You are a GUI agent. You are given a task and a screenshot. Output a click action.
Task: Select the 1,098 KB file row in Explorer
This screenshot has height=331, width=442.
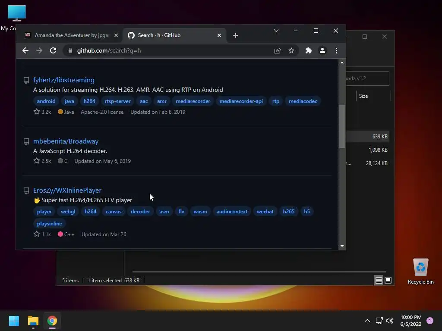pyautogui.click(x=368, y=150)
